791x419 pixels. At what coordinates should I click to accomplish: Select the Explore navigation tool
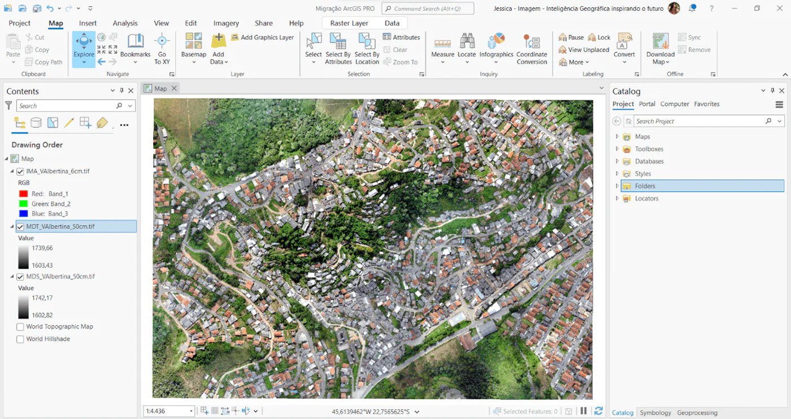(x=84, y=44)
